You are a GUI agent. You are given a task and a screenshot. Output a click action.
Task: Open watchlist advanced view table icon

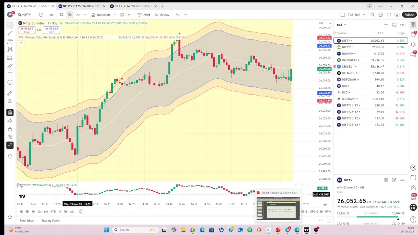pyautogui.click(x=394, y=25)
